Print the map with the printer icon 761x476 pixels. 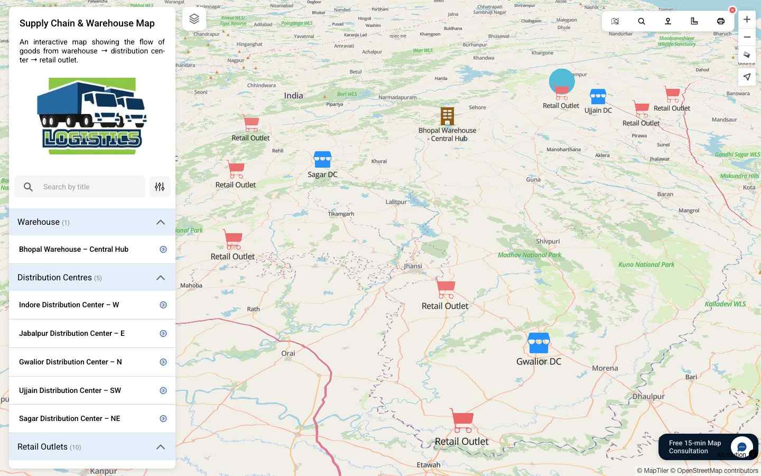tap(721, 21)
